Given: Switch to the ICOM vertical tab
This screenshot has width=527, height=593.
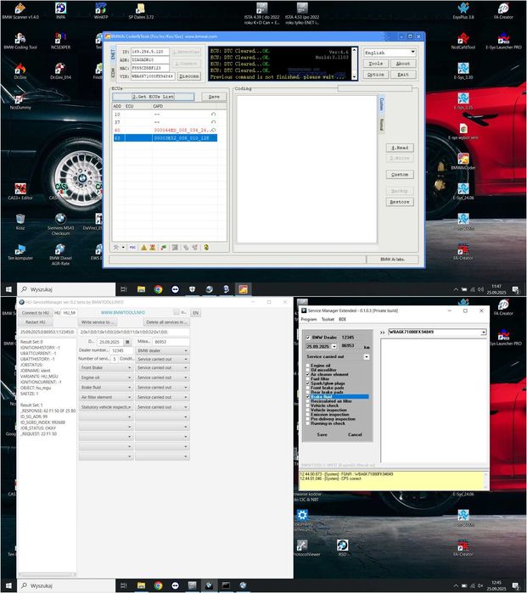Looking at the screenshot, I should [x=113, y=72].
